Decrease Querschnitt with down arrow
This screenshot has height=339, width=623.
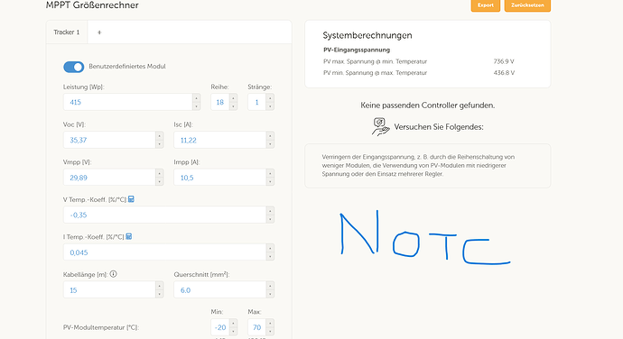[270, 294]
